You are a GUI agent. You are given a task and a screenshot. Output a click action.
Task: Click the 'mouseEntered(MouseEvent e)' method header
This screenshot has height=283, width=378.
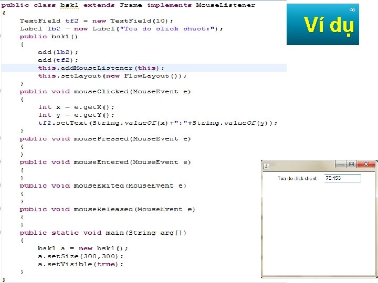[x=105, y=162]
